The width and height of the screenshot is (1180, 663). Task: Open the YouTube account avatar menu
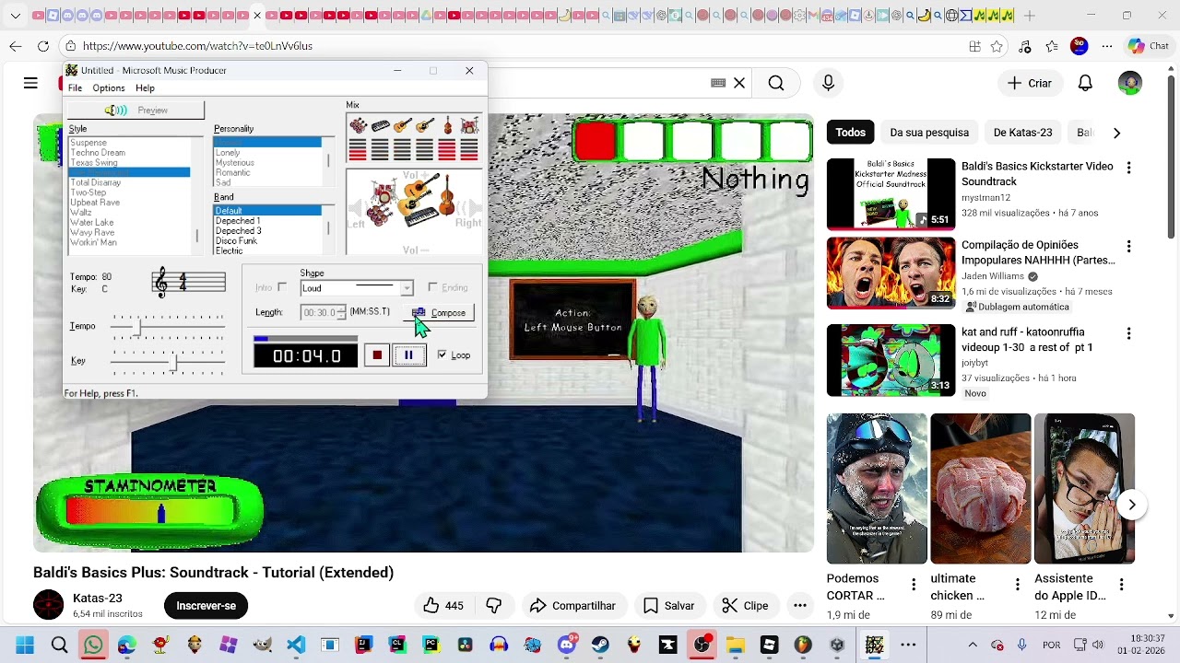coord(1129,84)
